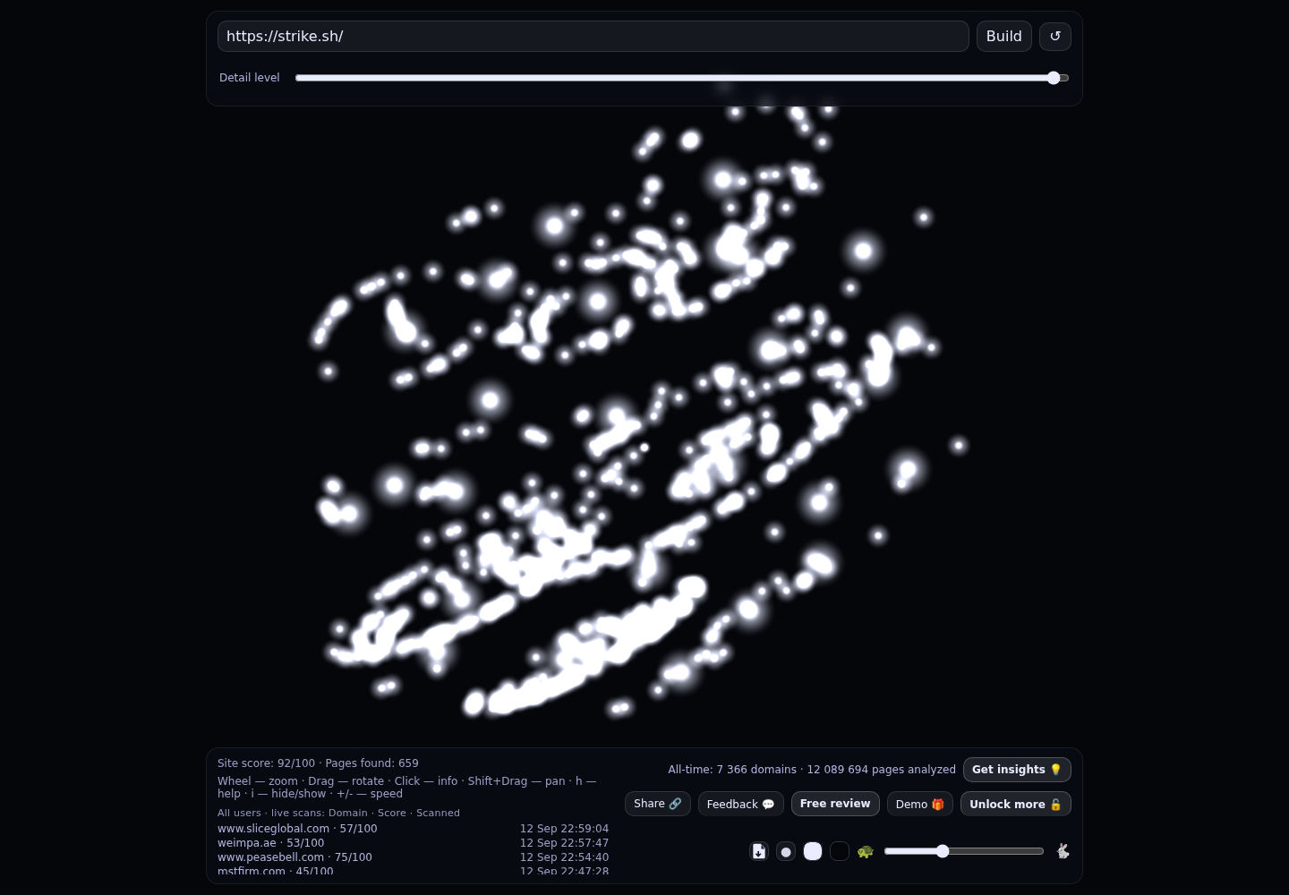The height and width of the screenshot is (895, 1289).
Task: Launch the Demo button
Action: coord(920,804)
